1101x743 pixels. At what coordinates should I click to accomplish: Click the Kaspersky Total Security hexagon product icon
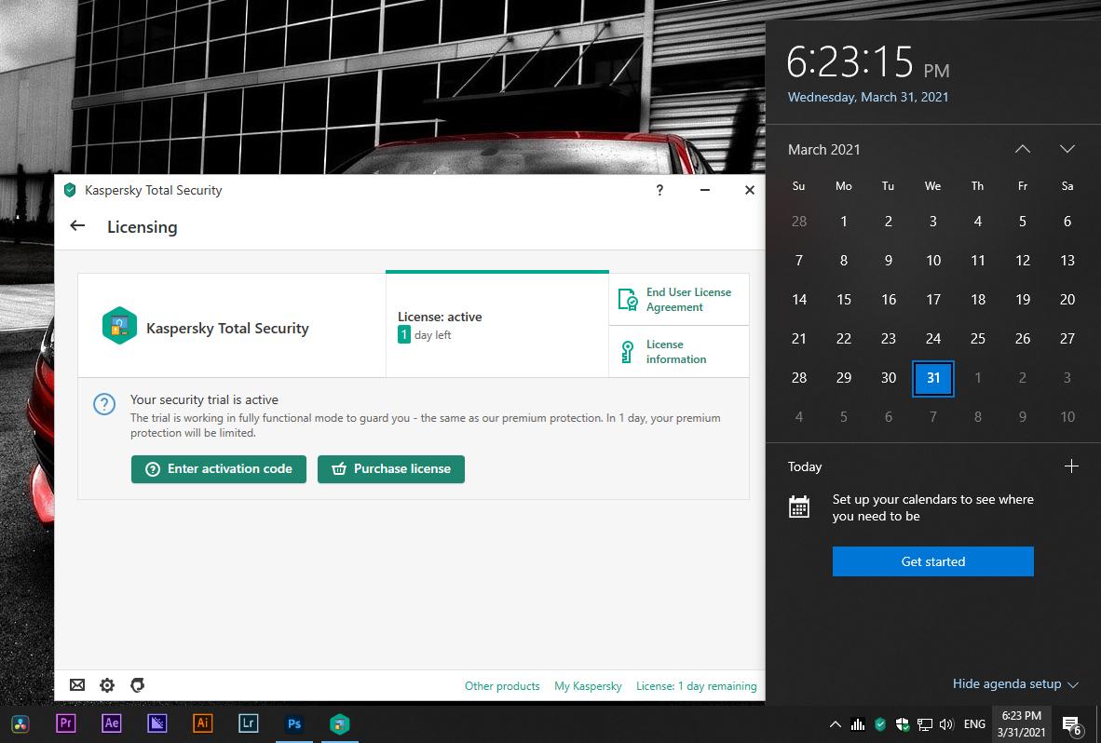coord(119,326)
